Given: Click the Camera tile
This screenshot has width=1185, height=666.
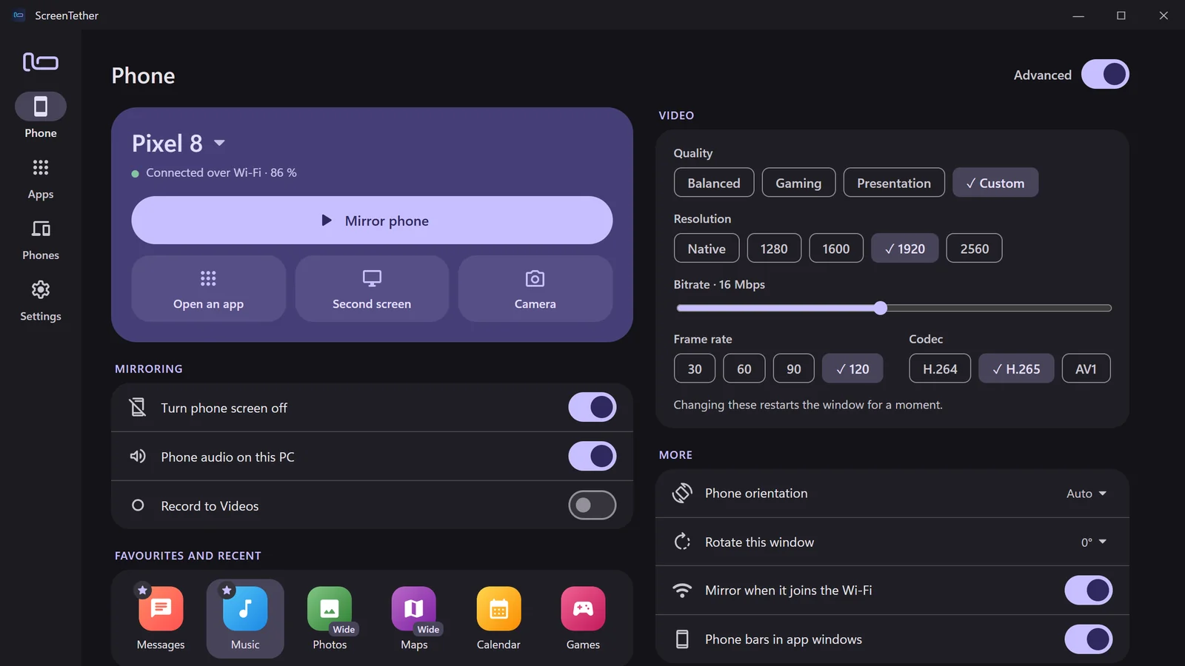Looking at the screenshot, I should pyautogui.click(x=535, y=289).
